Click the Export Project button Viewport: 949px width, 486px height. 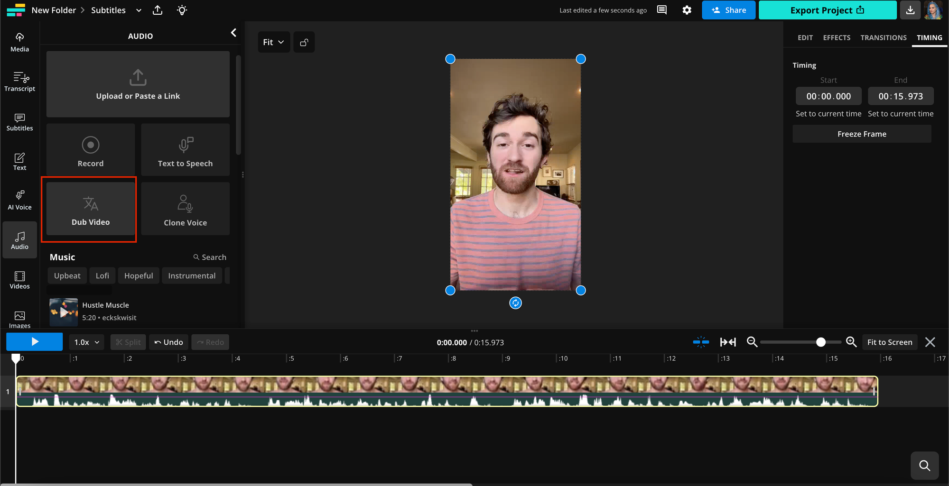click(x=828, y=10)
